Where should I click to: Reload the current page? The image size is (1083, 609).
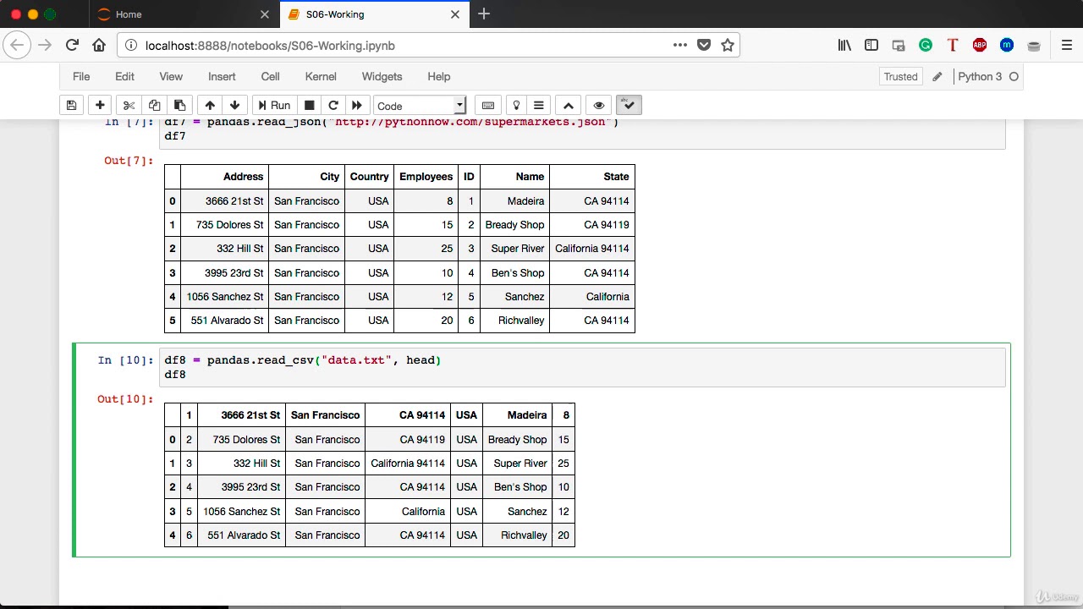point(72,46)
